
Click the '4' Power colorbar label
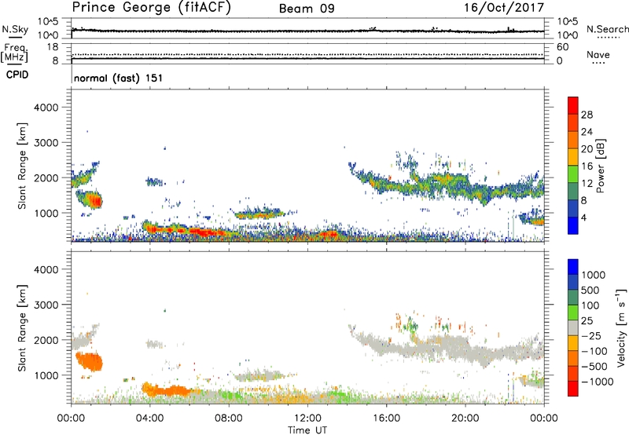point(584,218)
